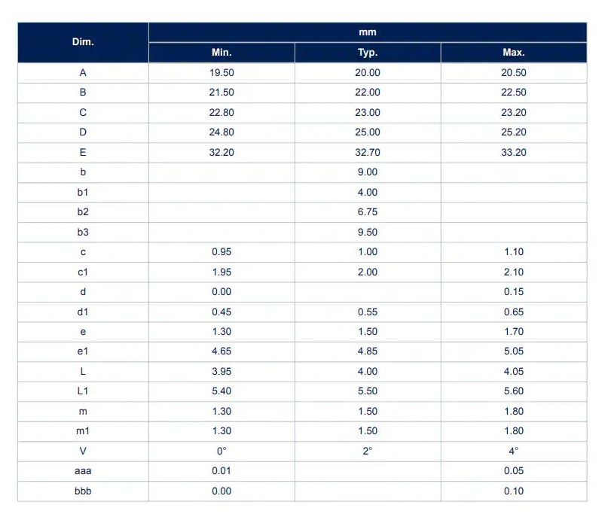The height and width of the screenshot is (520, 611).
Task: Select the 0.10 maximum for bbb
Action: point(513,491)
